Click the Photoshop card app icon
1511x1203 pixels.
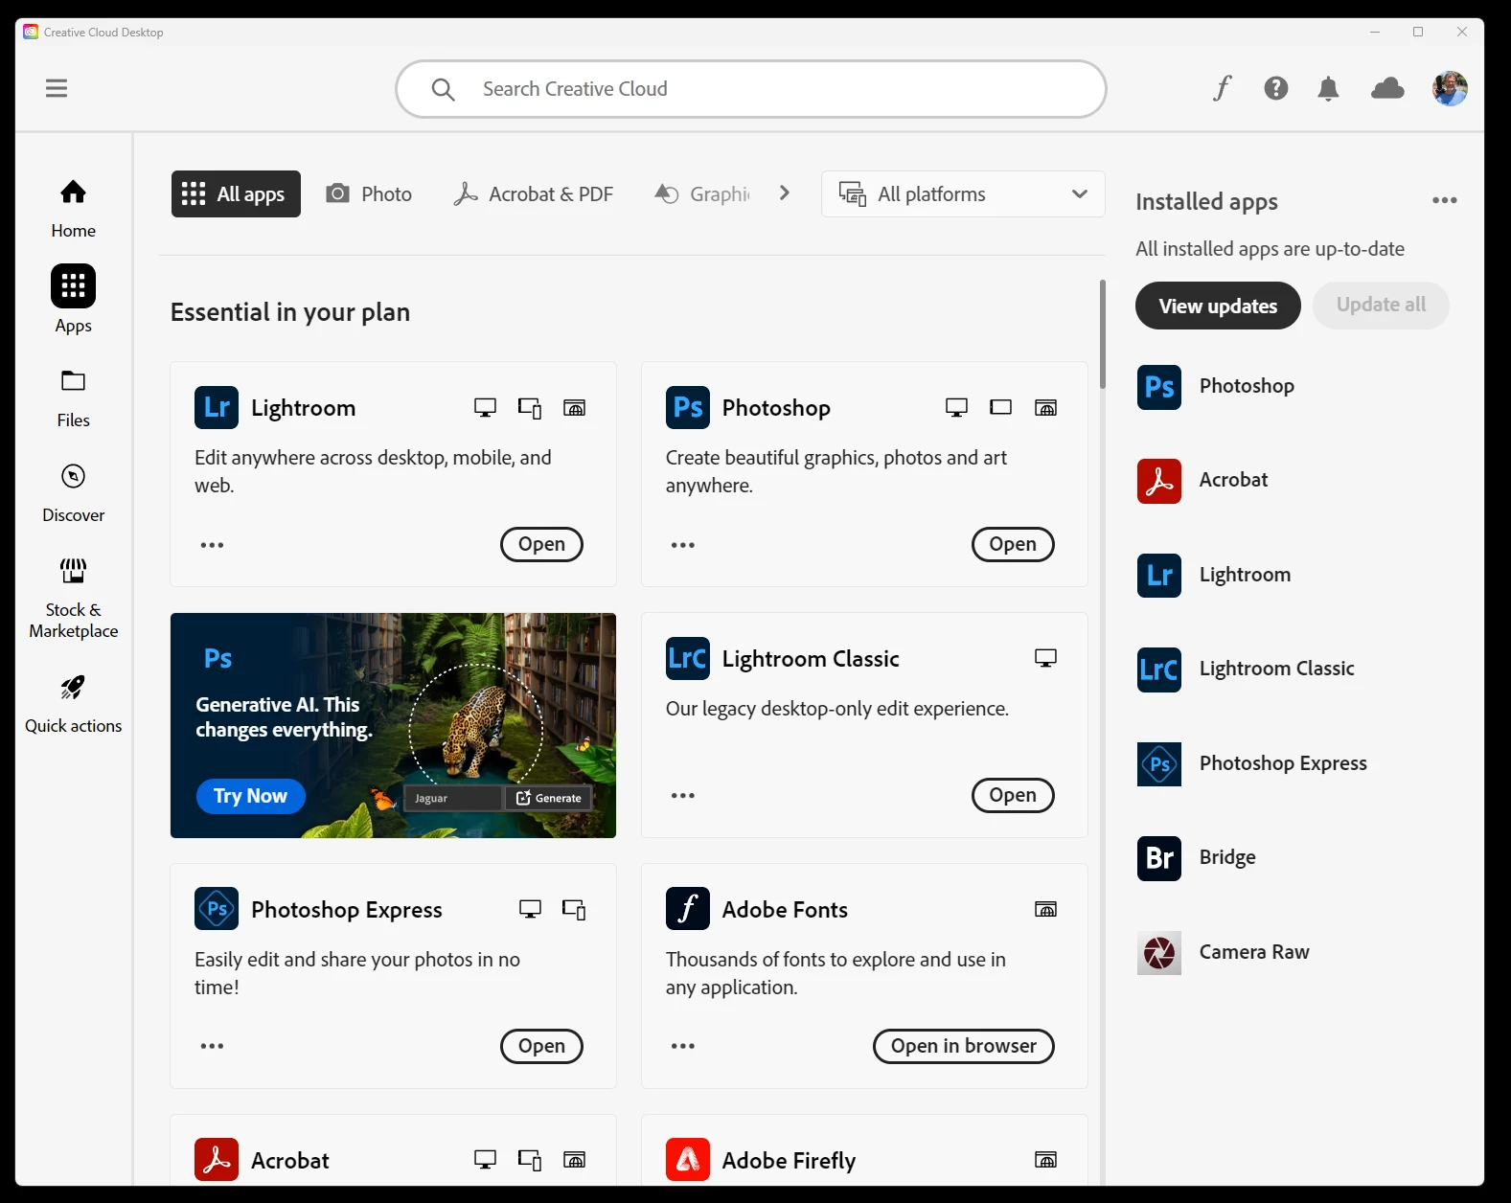(x=688, y=407)
